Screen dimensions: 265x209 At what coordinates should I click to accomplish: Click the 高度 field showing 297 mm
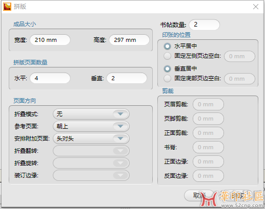point(129,40)
